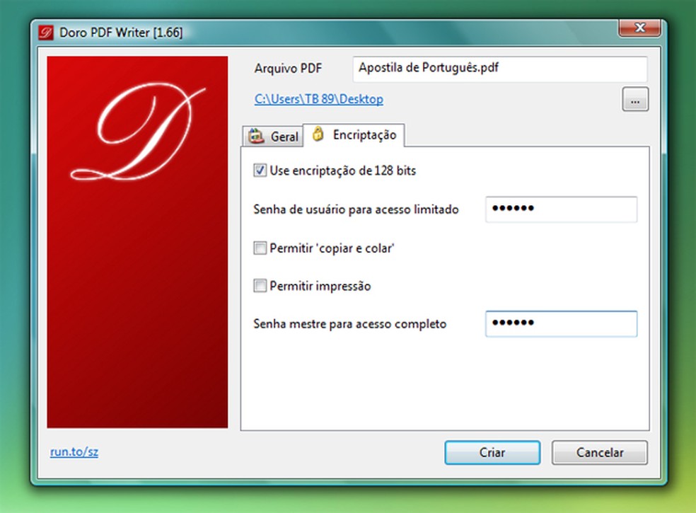
Task: Click the "Arquivo PDF" label
Action: [288, 69]
